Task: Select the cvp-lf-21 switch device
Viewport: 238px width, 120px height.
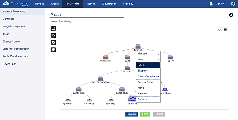Action: pyautogui.click(x=90, y=100)
